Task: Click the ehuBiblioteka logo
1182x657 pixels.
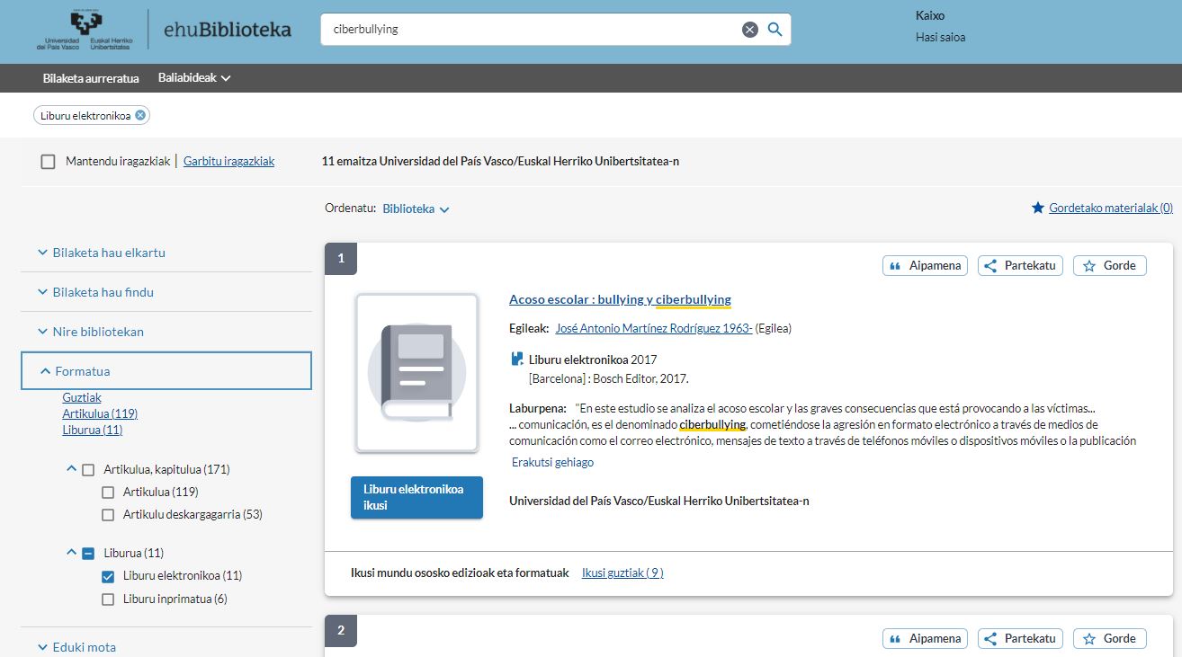Action: click(x=227, y=30)
